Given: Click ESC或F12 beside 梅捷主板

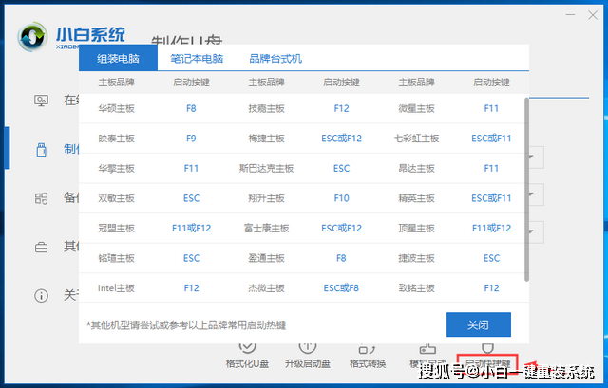Looking at the screenshot, I should point(342,139).
